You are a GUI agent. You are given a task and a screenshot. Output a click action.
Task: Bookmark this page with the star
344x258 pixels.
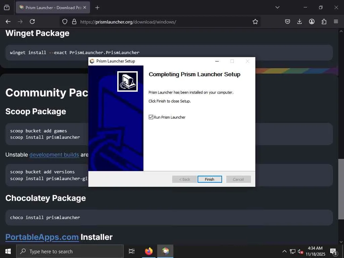point(255,21)
